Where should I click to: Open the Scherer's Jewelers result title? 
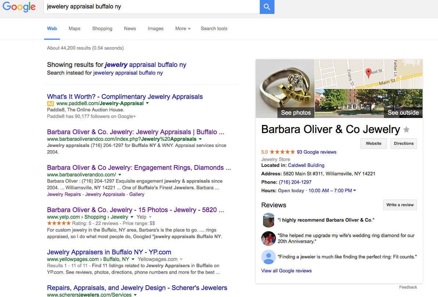(137, 288)
